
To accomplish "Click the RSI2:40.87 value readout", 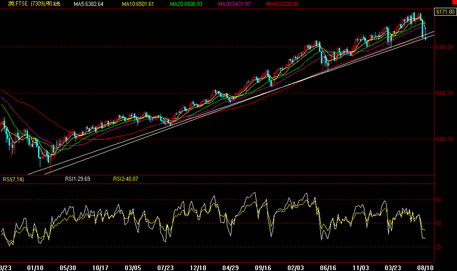I will (x=125, y=179).
